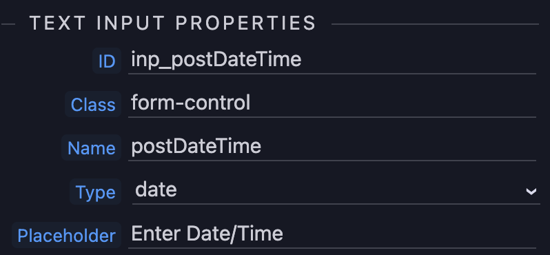
Task: Click the Enter Date/Time placeholder value
Action: [x=207, y=234]
